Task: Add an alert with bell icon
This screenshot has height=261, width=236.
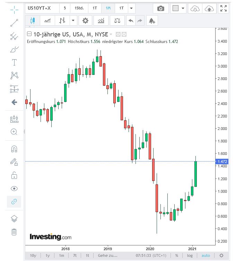Action: coord(151,21)
